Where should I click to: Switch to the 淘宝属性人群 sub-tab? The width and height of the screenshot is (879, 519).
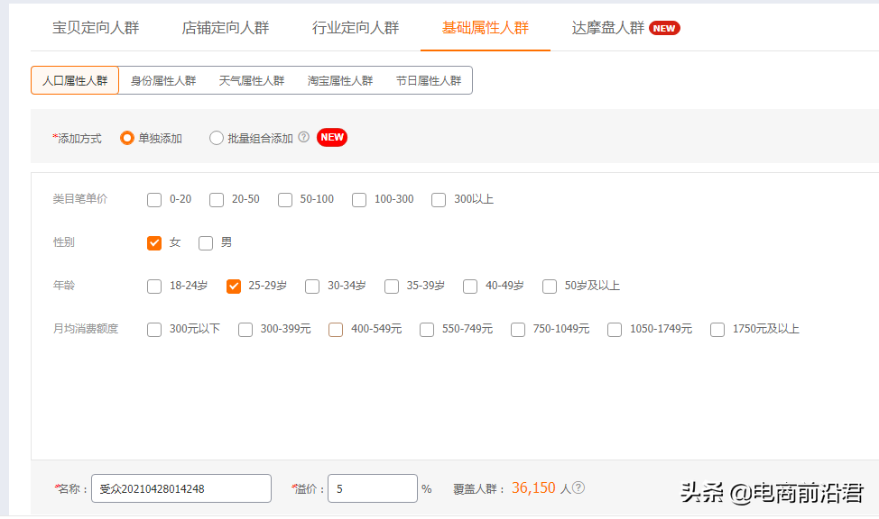(x=340, y=79)
